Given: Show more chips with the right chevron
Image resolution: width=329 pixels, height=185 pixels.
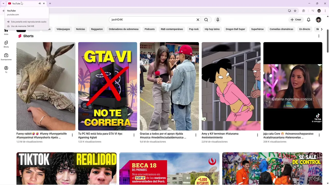Looking at the screenshot, I should (321, 29).
